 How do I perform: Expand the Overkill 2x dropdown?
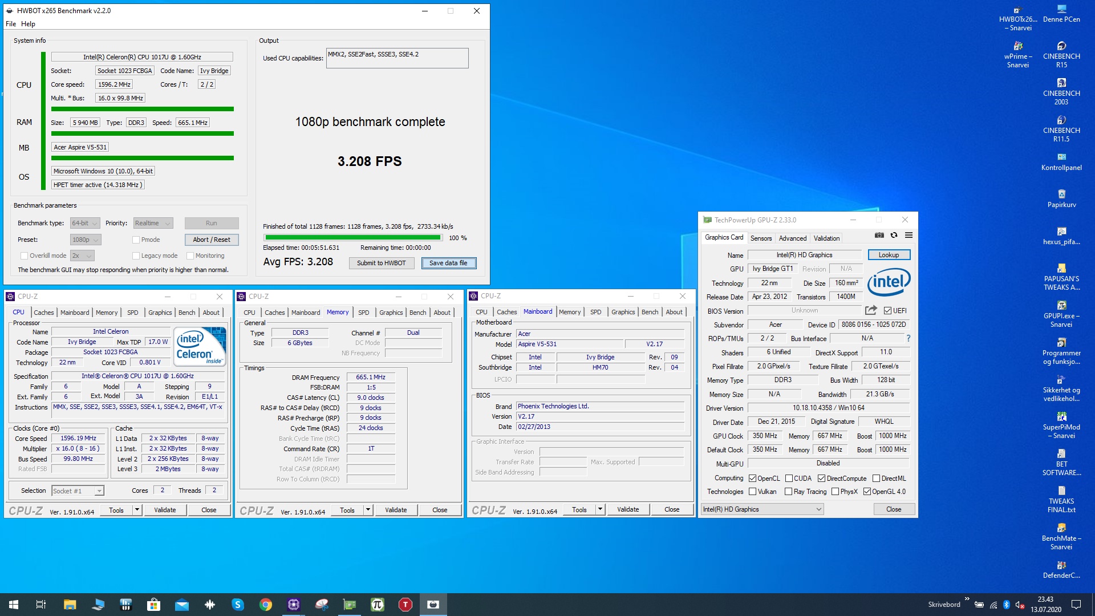click(x=82, y=256)
